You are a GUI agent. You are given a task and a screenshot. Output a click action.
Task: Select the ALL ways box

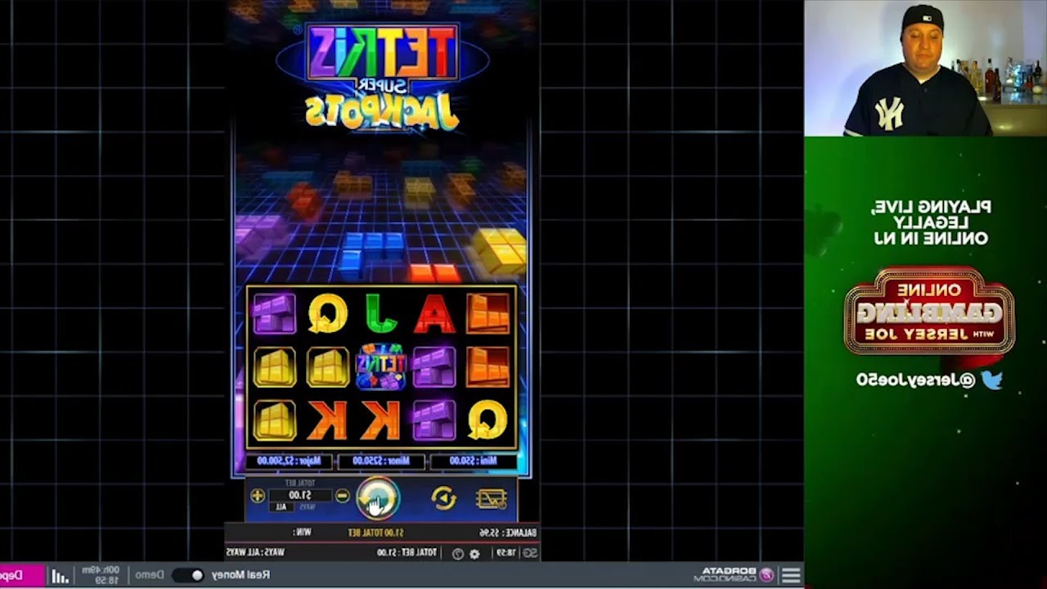(x=281, y=507)
